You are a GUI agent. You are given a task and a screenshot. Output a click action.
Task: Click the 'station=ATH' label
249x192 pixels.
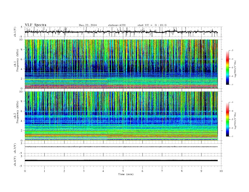[x=117, y=25]
